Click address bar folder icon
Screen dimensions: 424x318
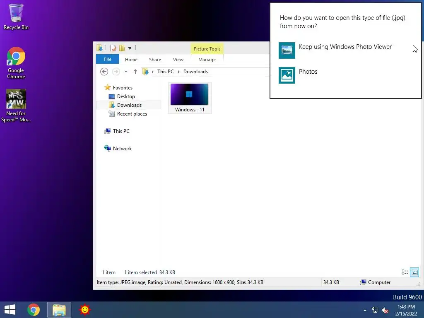coord(145,72)
